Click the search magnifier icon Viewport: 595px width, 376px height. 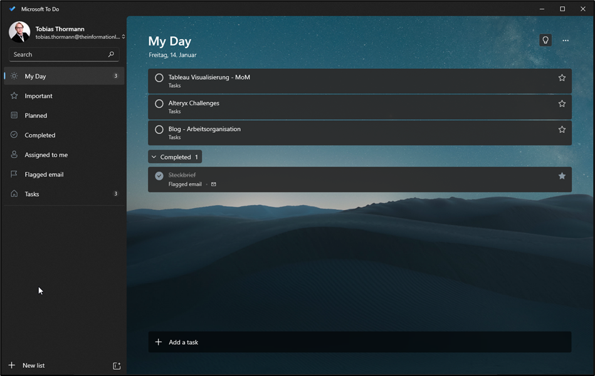[111, 55]
